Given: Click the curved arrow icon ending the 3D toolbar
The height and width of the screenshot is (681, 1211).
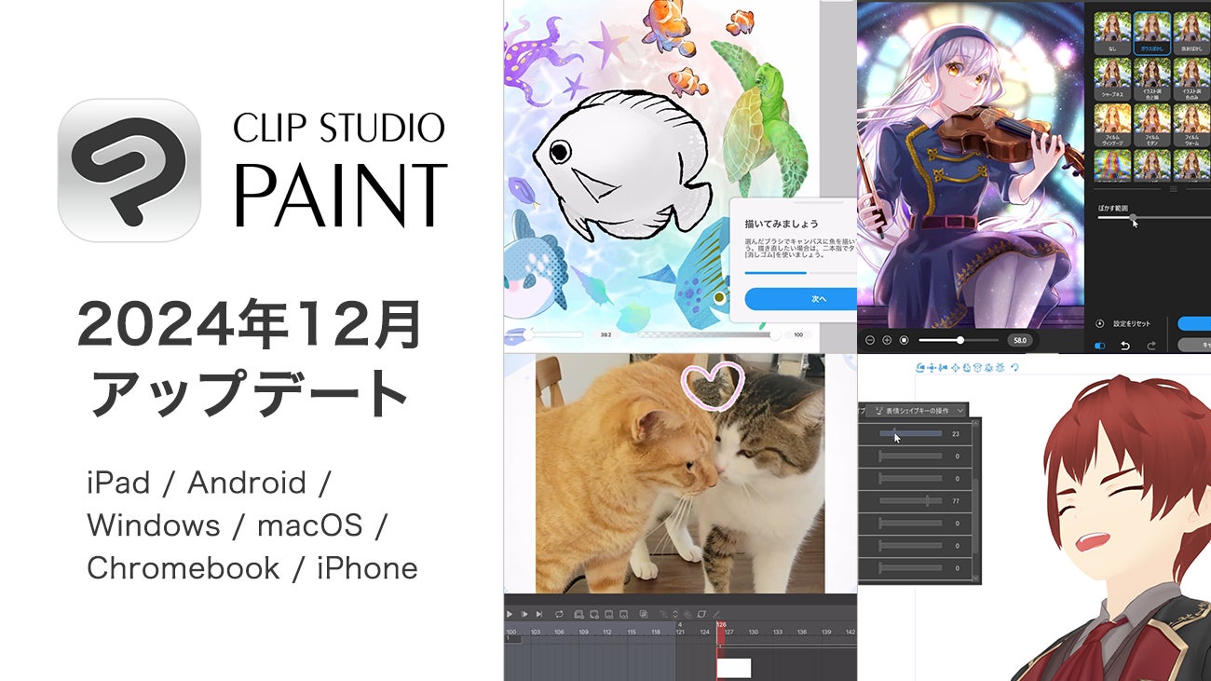Looking at the screenshot, I should click(1014, 368).
